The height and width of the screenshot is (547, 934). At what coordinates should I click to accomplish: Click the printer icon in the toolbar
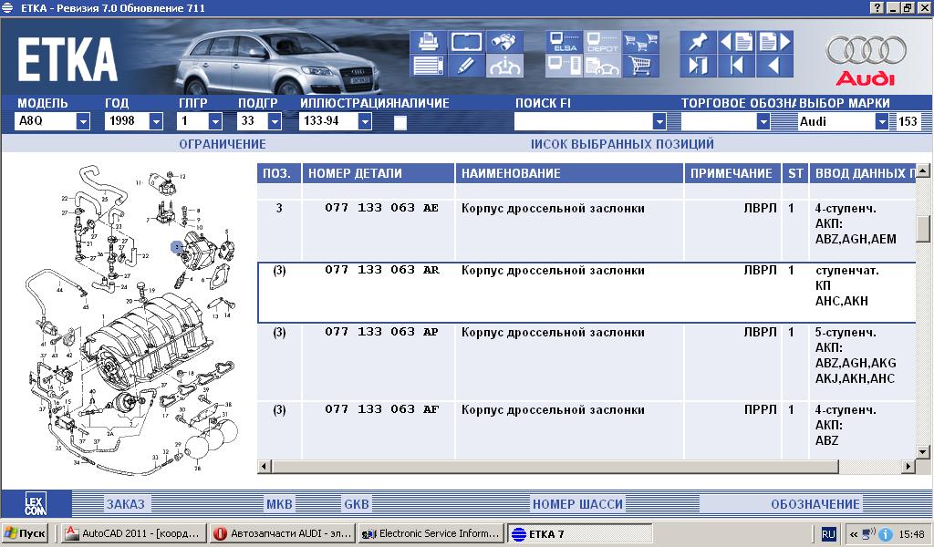coord(429,42)
